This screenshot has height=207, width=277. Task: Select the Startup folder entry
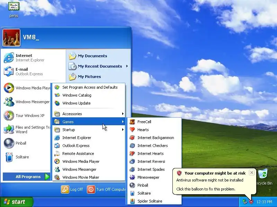(x=89, y=130)
